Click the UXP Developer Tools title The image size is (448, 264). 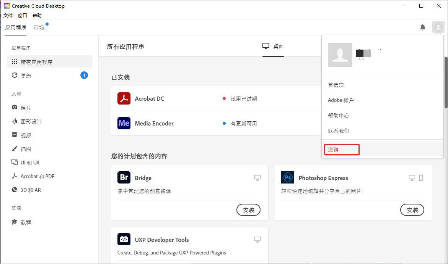click(162, 240)
